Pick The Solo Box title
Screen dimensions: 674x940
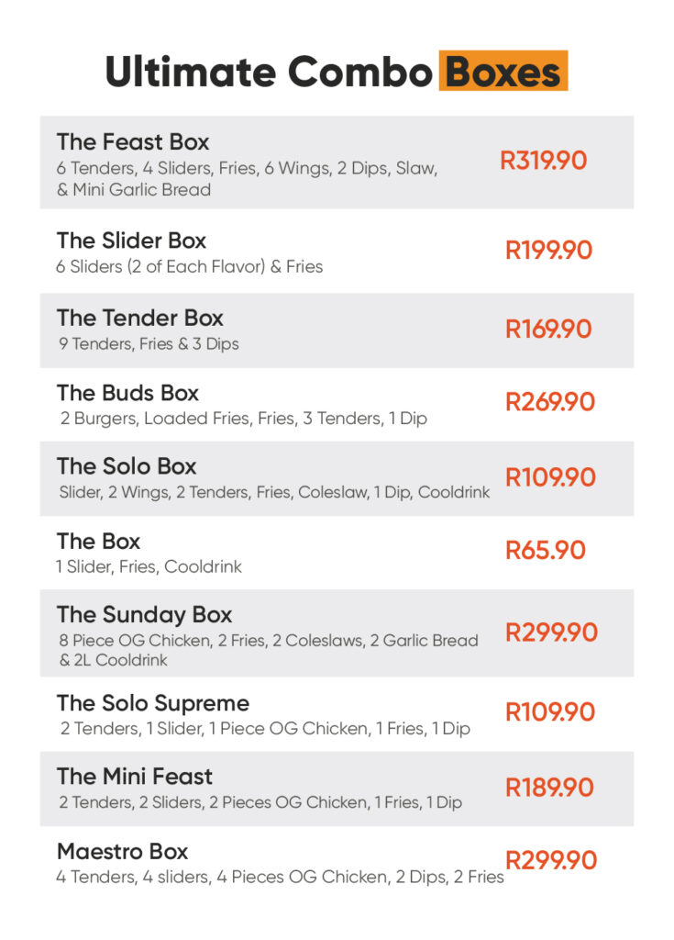coord(127,466)
